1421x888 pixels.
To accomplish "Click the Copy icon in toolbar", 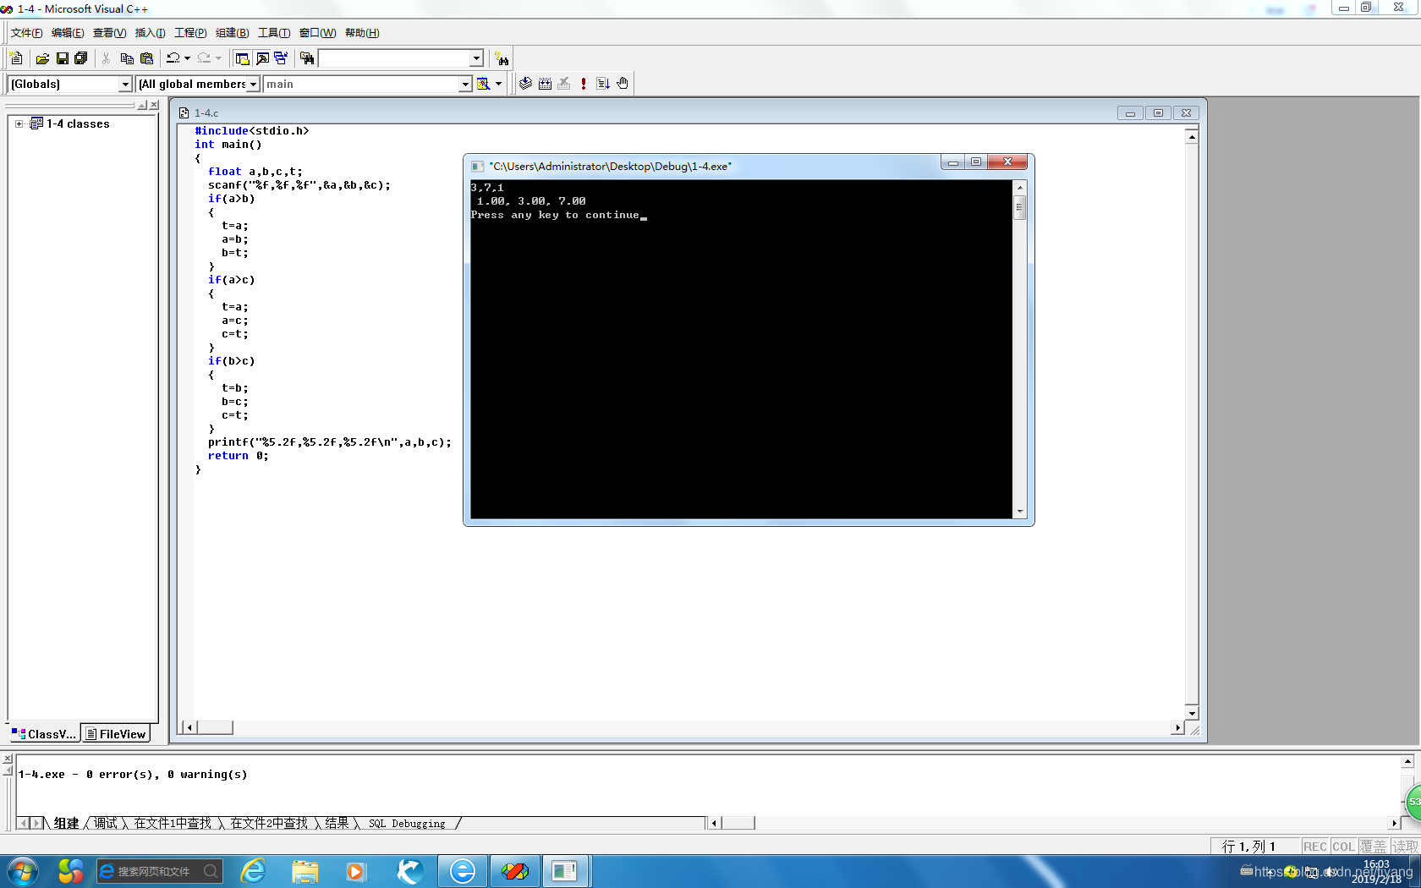I will click(127, 58).
